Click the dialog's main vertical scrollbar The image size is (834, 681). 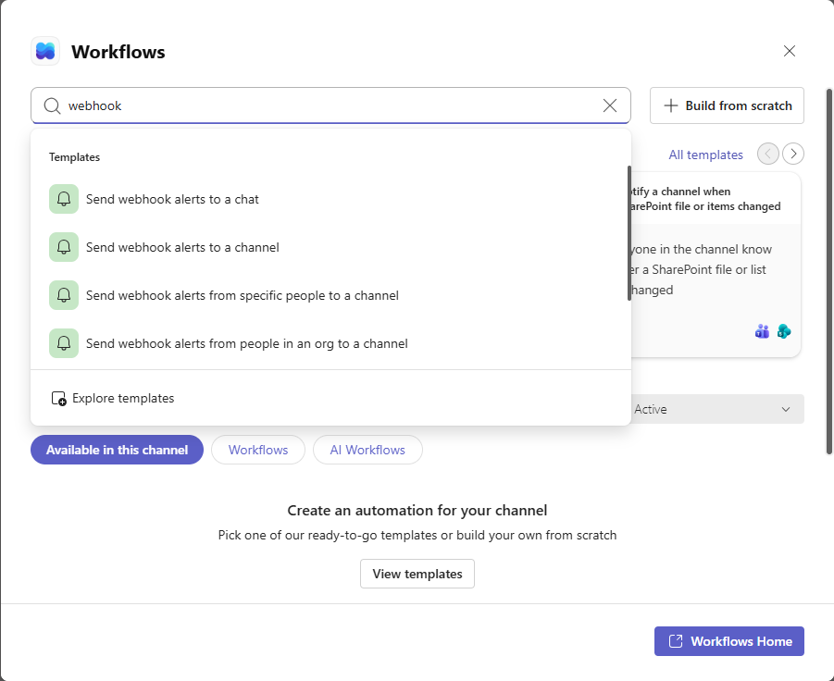click(x=828, y=272)
